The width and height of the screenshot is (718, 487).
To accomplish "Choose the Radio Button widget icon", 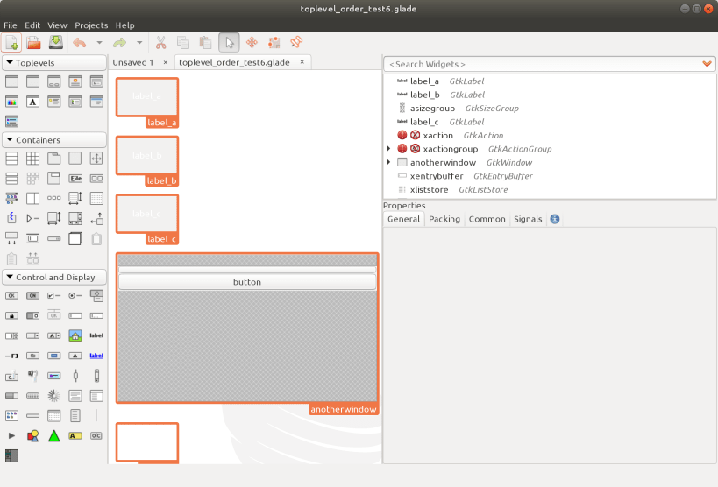I will pyautogui.click(x=75, y=296).
